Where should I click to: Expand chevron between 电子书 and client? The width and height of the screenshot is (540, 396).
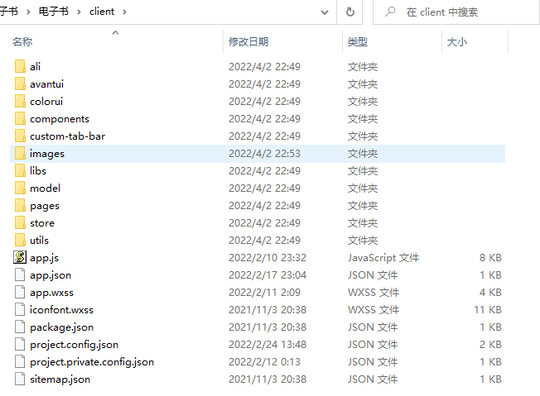(x=80, y=12)
